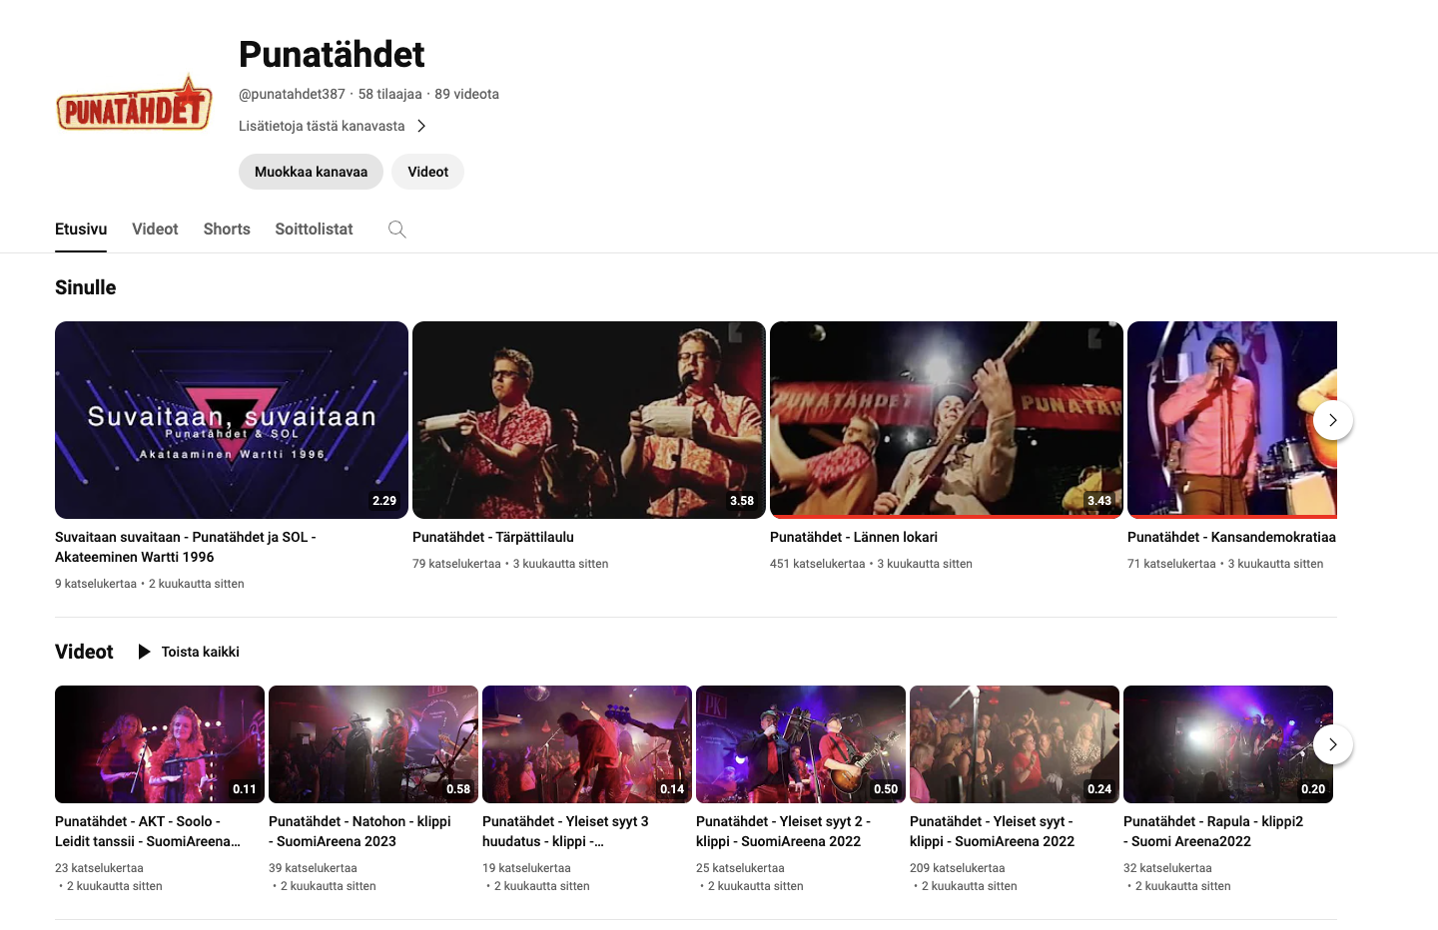
Task: Click the Punatähdet channel logo avatar
Action: [134, 105]
